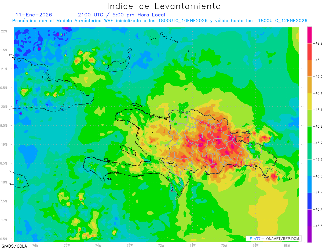Click the '68W' longitude label
This screenshot has width=322, height=249.
tap(287, 245)
